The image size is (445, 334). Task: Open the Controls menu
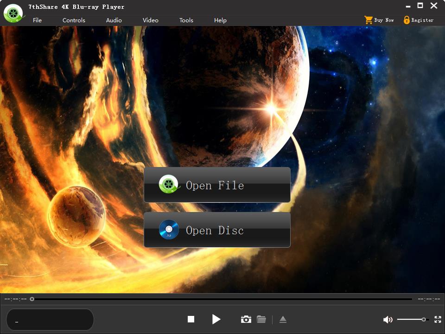pos(74,20)
